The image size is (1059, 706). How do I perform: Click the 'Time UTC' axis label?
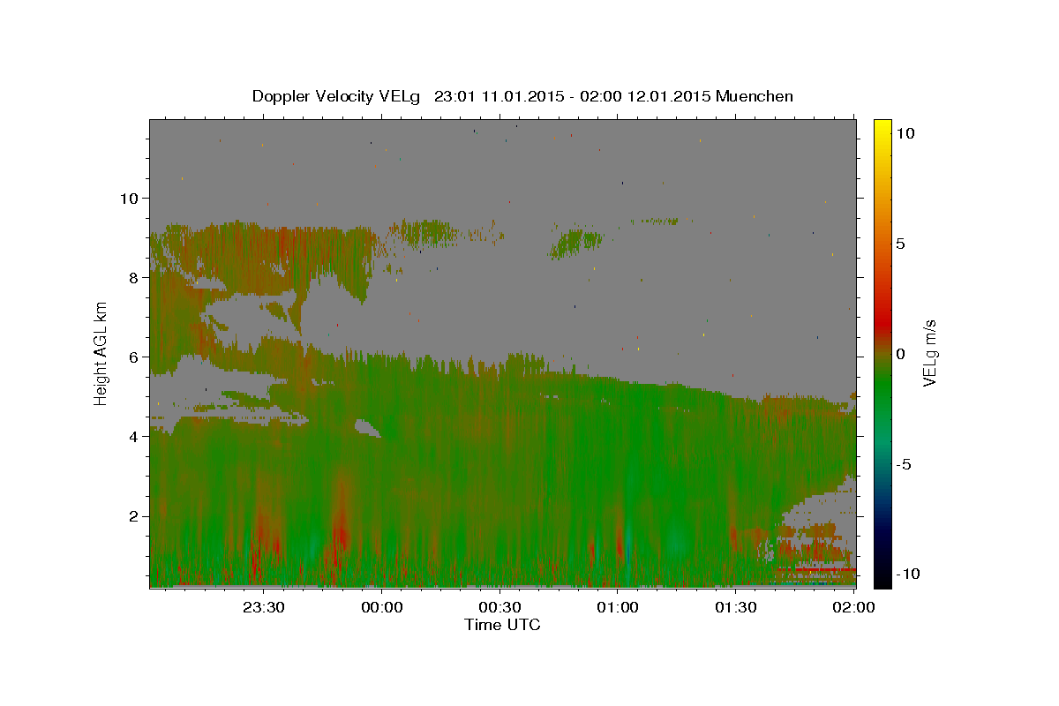[502, 625]
